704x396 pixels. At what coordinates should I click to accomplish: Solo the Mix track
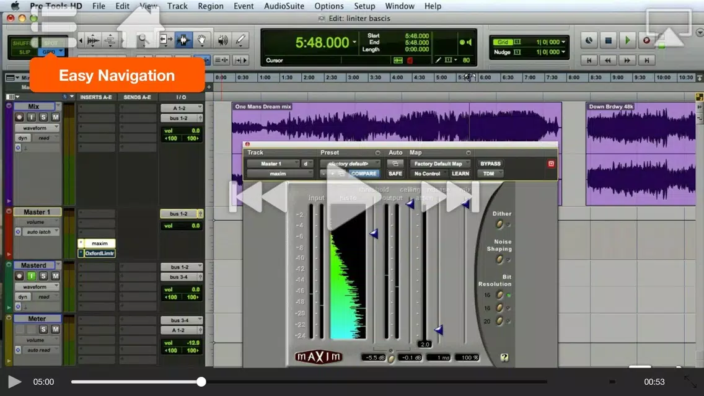[x=43, y=117]
